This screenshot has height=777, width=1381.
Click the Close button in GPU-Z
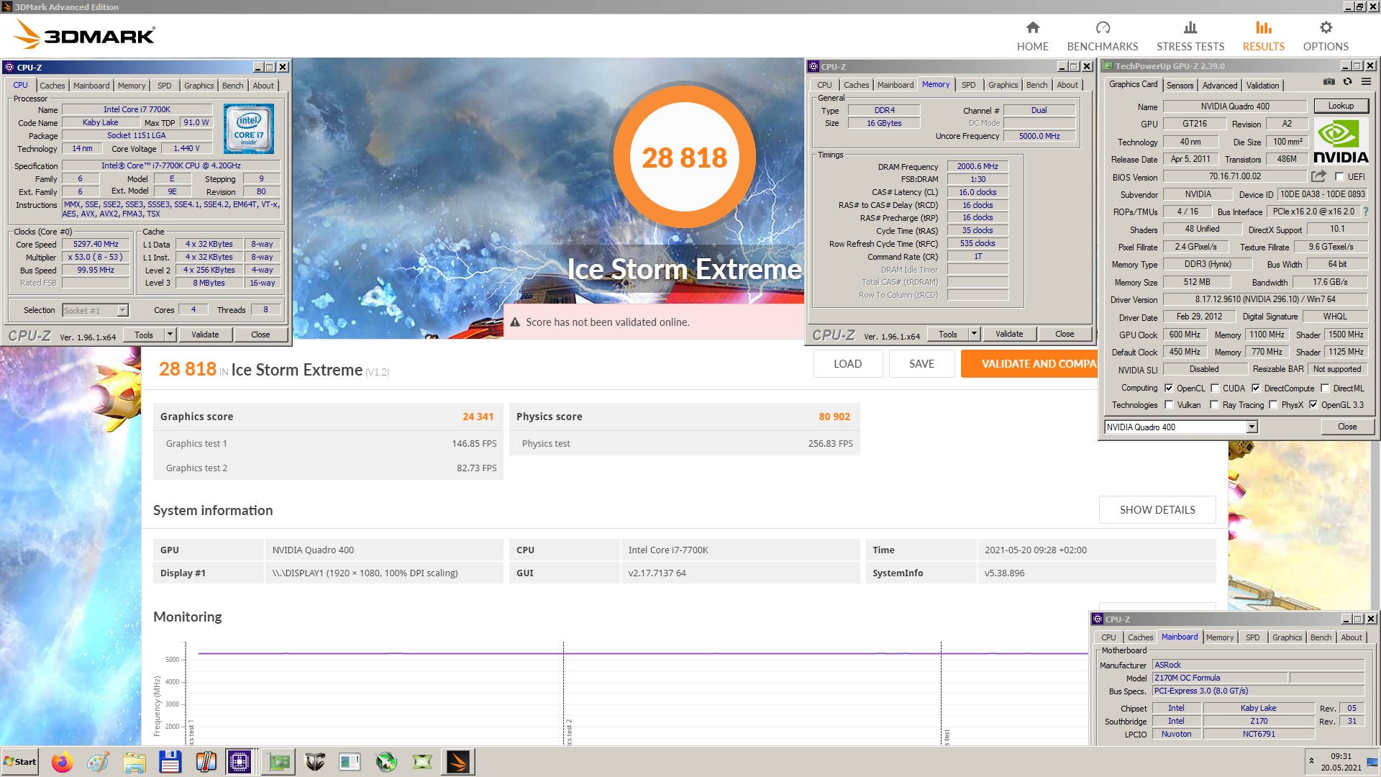click(x=1347, y=427)
